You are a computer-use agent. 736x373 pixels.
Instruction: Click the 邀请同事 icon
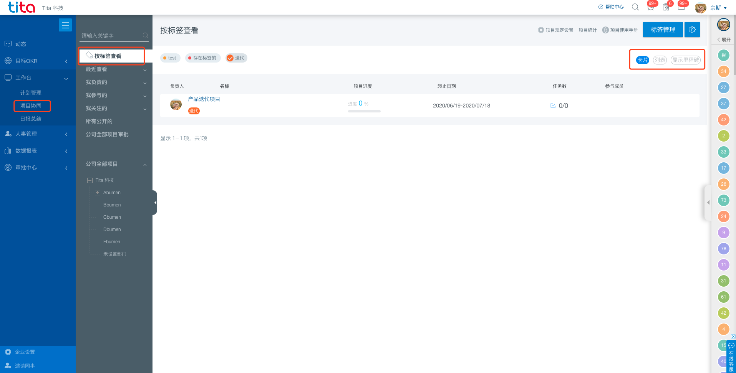[8, 366]
